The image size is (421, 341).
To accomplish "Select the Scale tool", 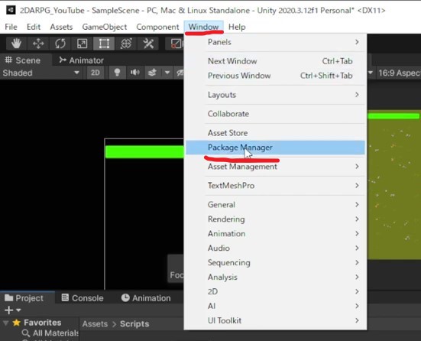I will coord(82,44).
